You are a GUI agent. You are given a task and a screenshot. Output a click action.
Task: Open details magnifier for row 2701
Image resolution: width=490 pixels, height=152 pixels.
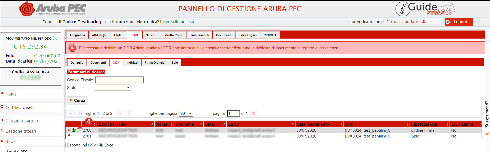coord(69,135)
